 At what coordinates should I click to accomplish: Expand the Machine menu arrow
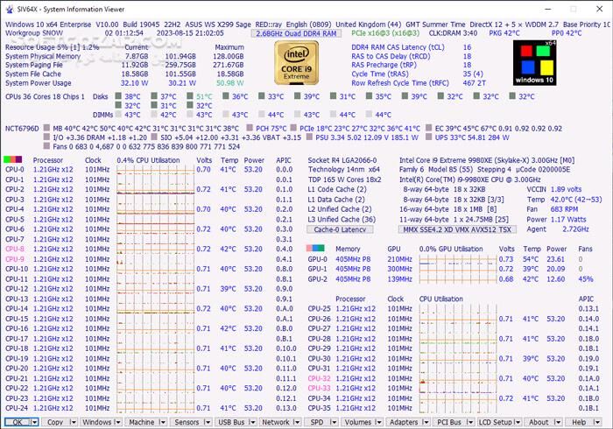click(x=163, y=422)
